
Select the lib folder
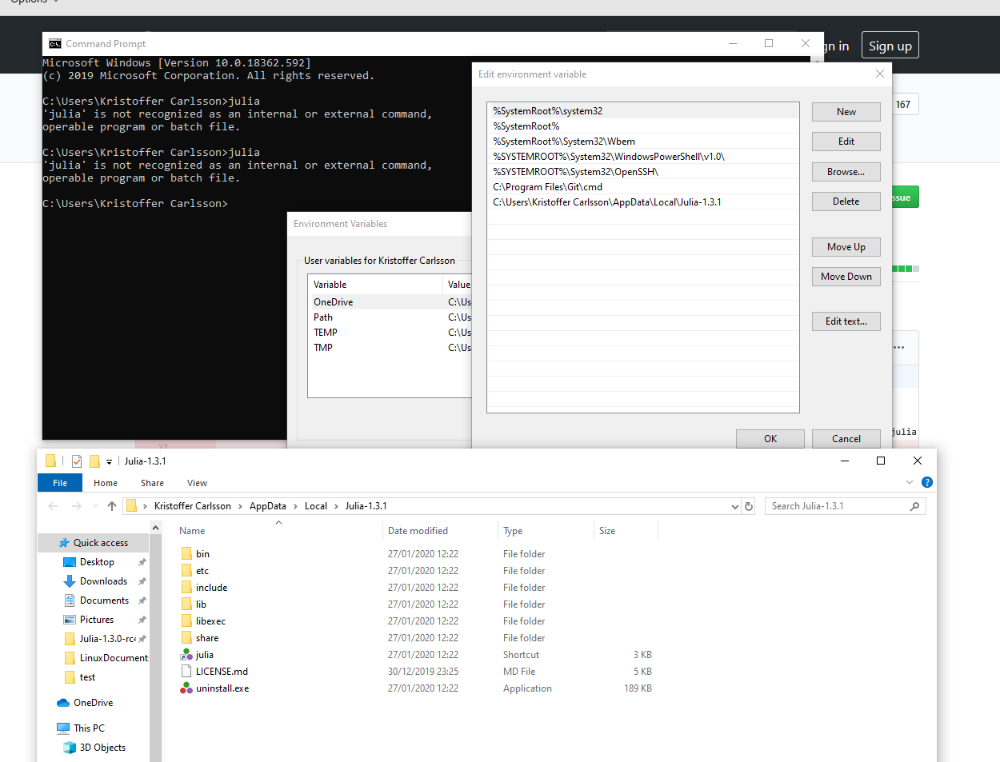pyautogui.click(x=201, y=604)
